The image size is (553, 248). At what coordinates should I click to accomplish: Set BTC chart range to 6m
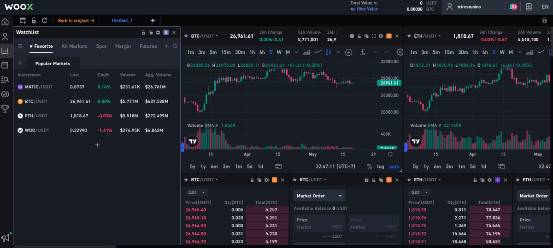214,167
